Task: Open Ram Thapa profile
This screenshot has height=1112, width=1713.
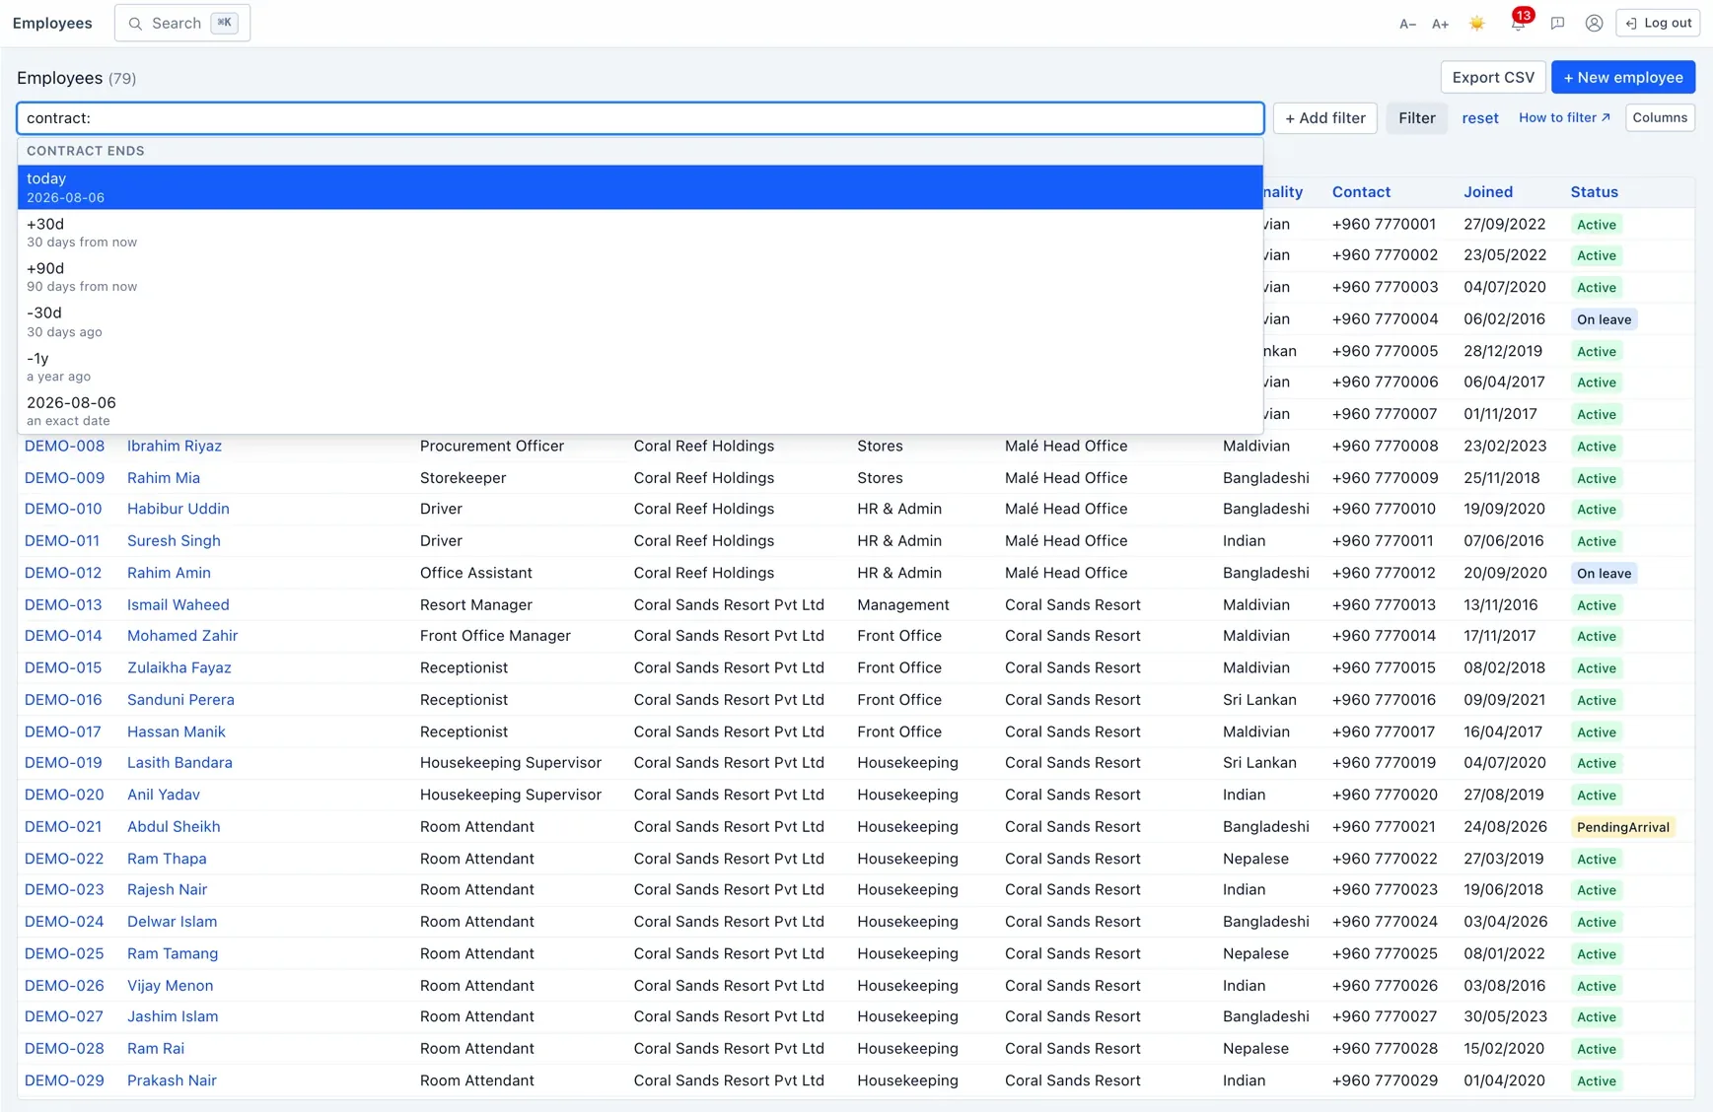Action: pos(167,859)
